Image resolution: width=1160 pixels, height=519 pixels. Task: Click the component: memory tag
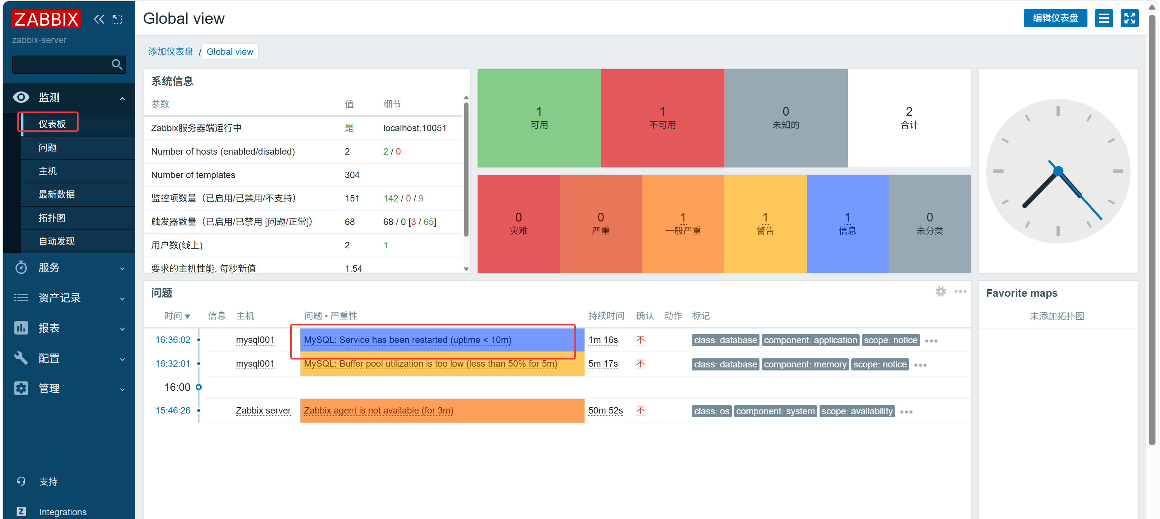point(805,364)
